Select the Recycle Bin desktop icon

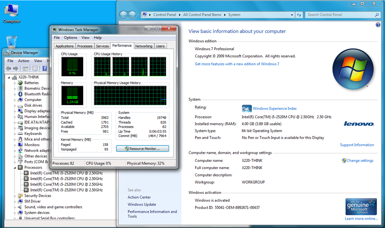point(11,41)
